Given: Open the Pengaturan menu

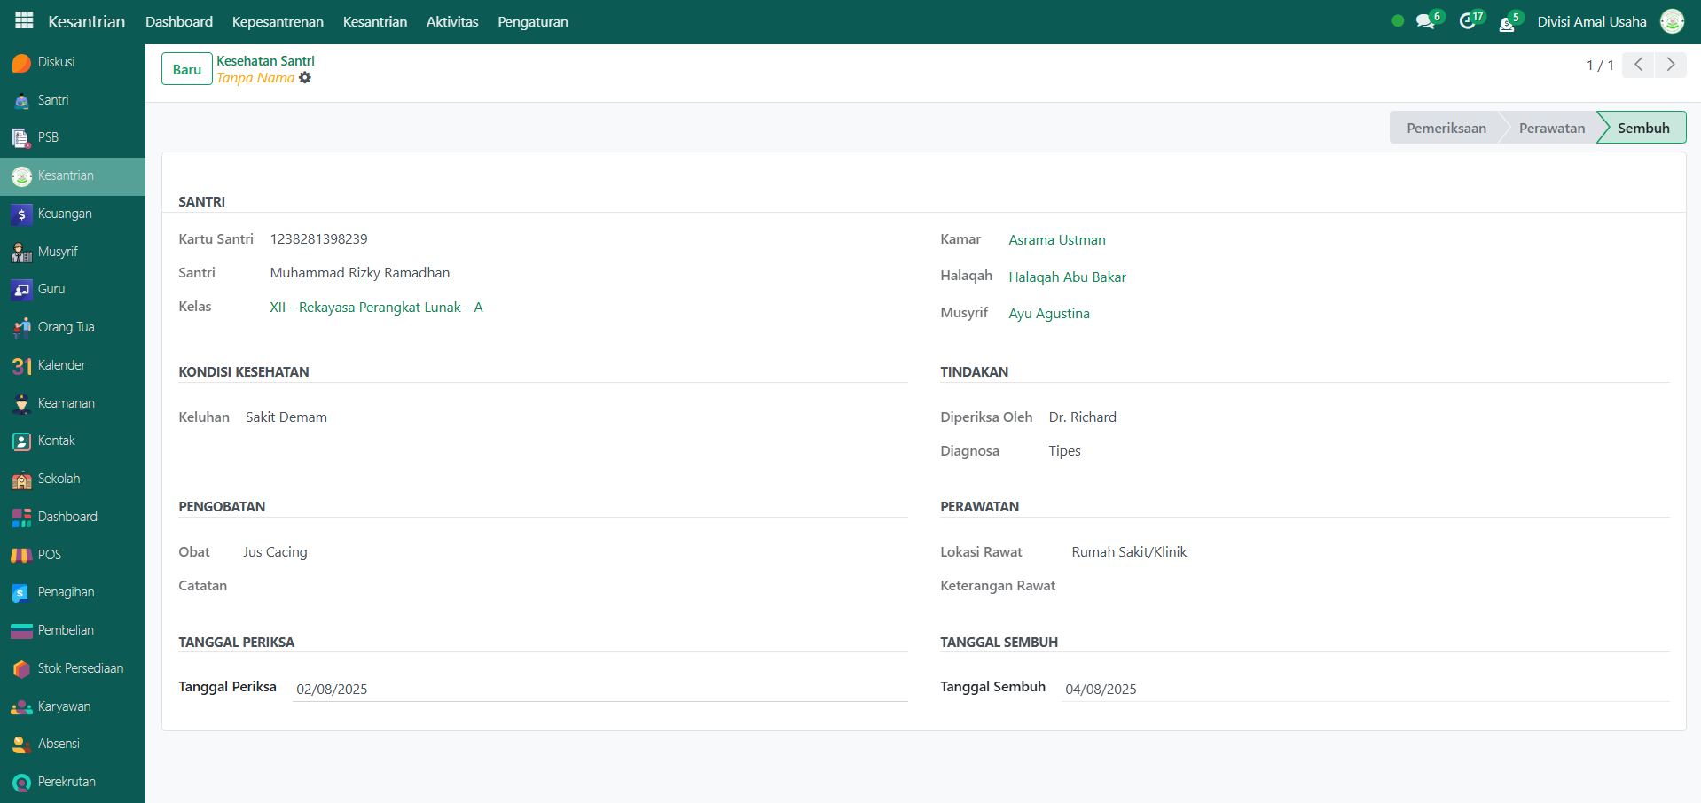Looking at the screenshot, I should click(x=533, y=21).
